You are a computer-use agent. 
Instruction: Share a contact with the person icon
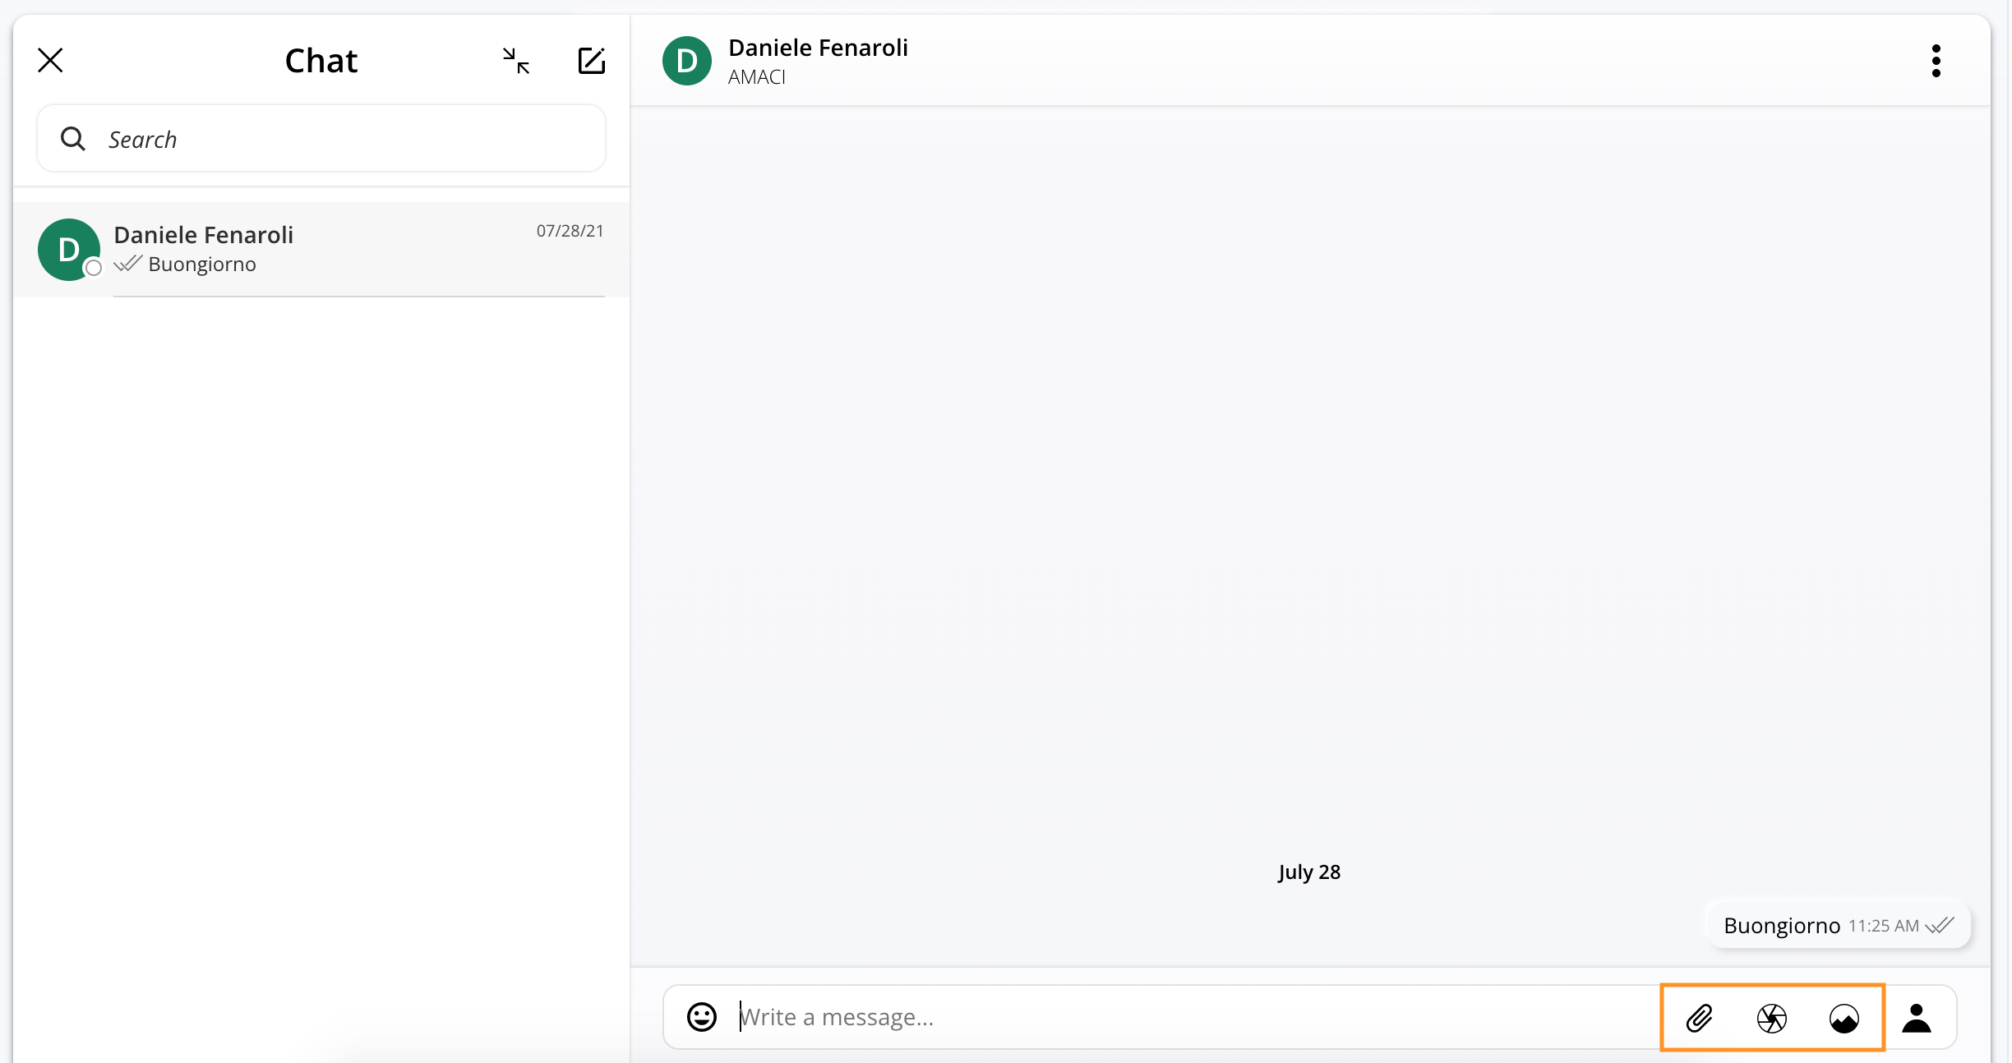tap(1917, 1018)
